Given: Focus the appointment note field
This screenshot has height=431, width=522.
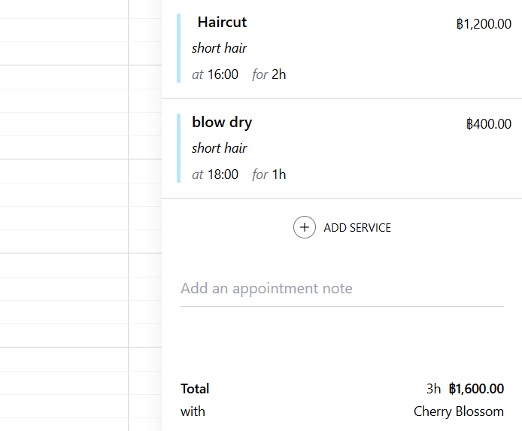Looking at the screenshot, I should tap(341, 289).
